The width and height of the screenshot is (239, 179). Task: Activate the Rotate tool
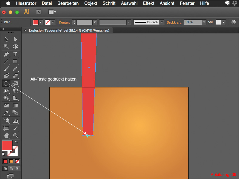point(6,84)
